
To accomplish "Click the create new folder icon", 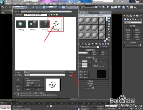I will coord(54,15).
